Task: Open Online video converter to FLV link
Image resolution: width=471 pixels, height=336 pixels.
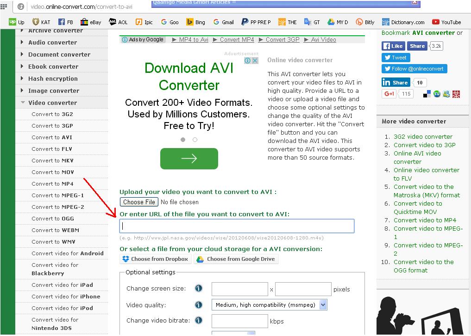Action: 427,174
